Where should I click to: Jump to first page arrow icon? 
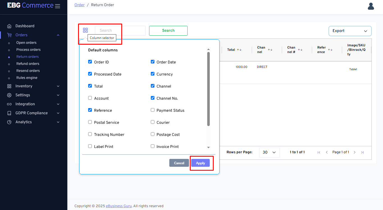319,152
